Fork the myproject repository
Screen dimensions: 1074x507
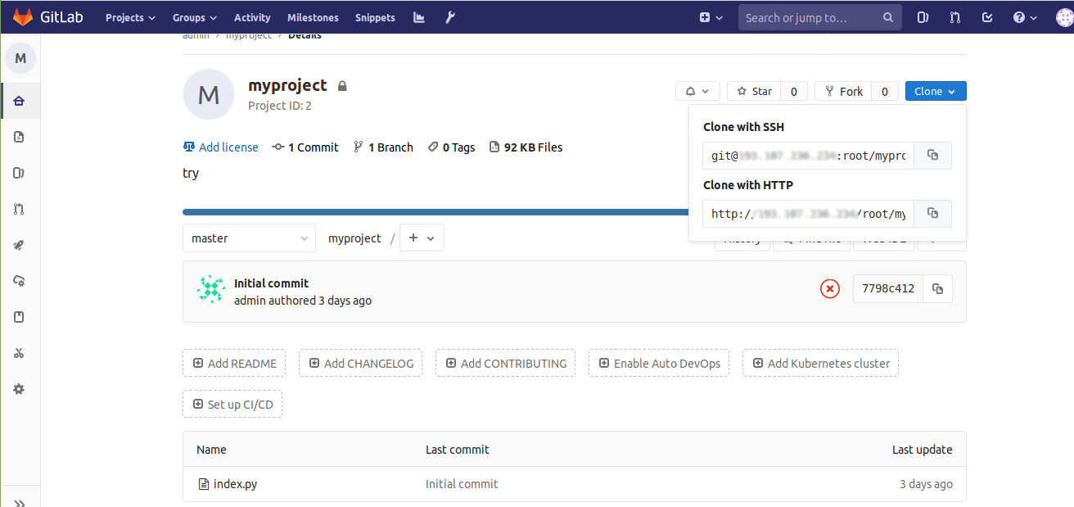[x=843, y=91]
